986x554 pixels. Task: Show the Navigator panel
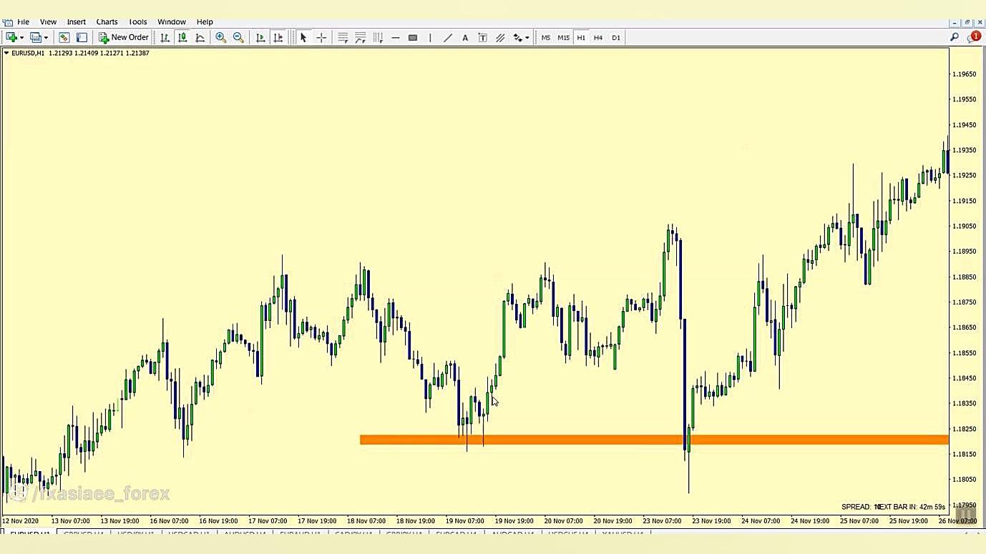(82, 37)
